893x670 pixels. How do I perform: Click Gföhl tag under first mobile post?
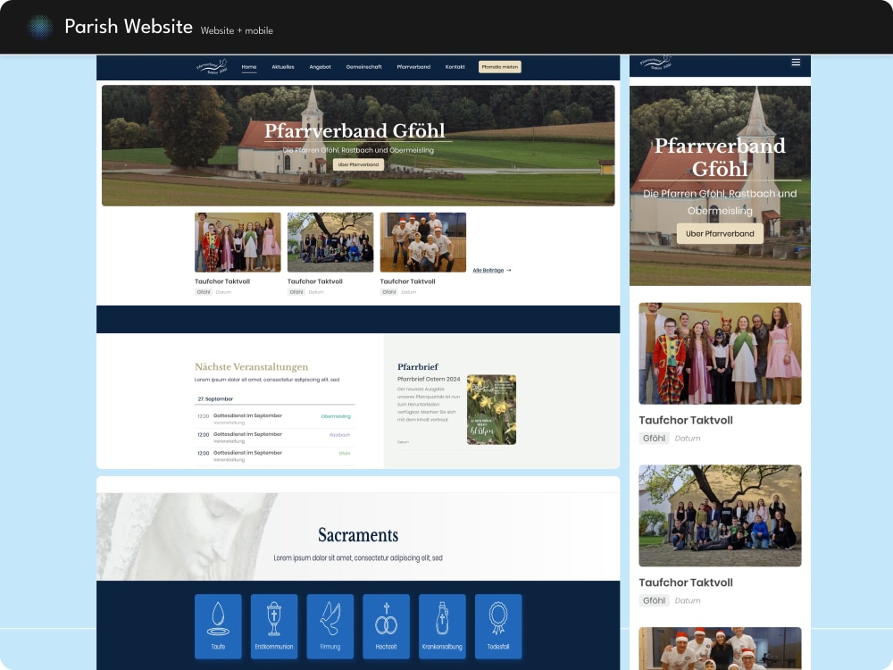point(654,438)
